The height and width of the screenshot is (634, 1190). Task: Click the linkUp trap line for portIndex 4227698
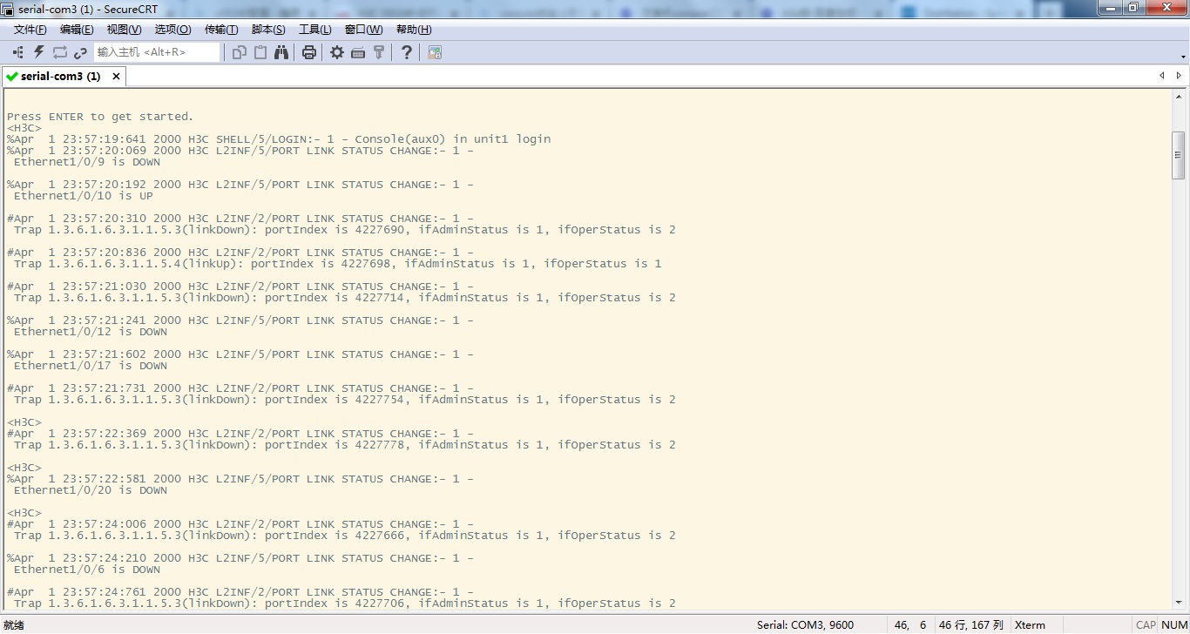(338, 264)
